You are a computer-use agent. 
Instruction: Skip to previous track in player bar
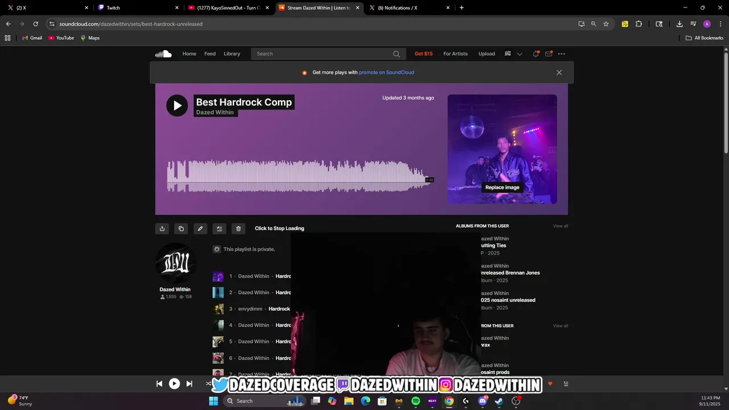[x=159, y=384]
